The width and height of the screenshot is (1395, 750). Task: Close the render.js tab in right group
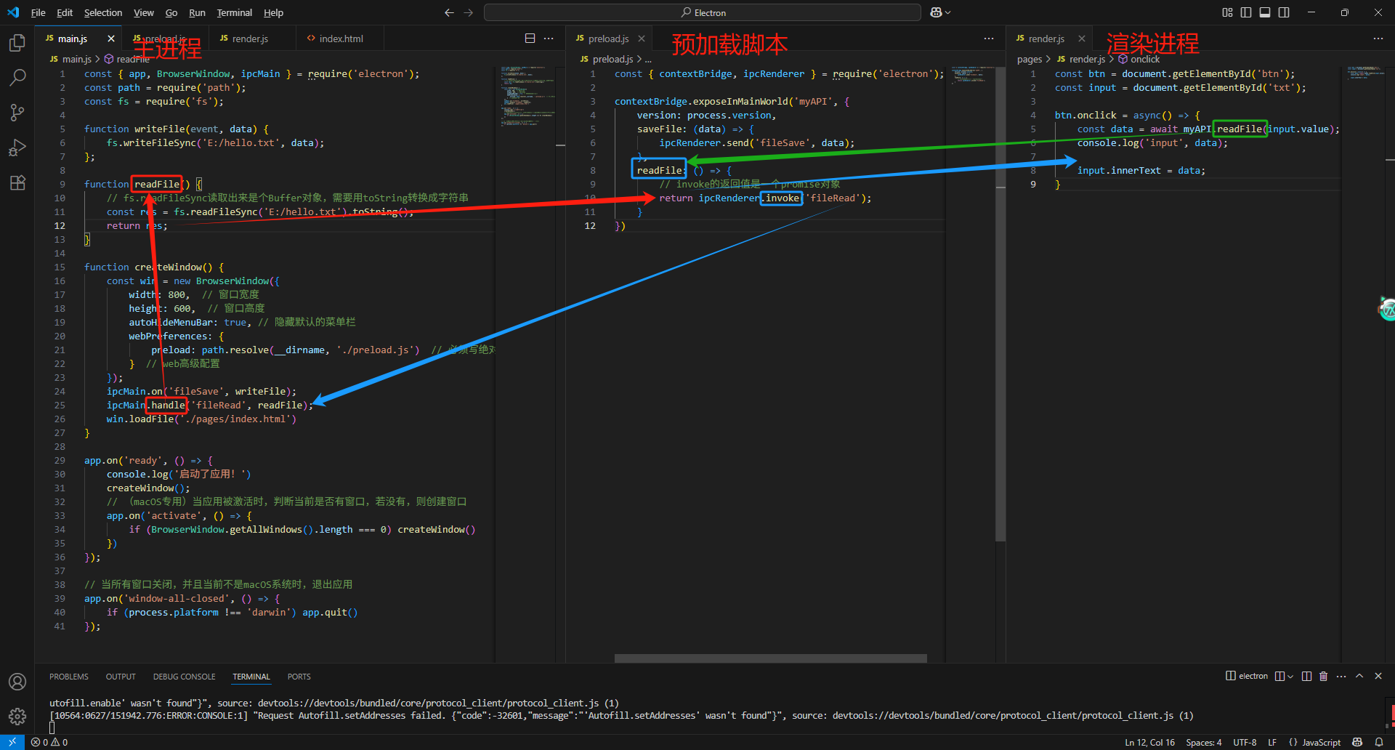pos(1082,39)
